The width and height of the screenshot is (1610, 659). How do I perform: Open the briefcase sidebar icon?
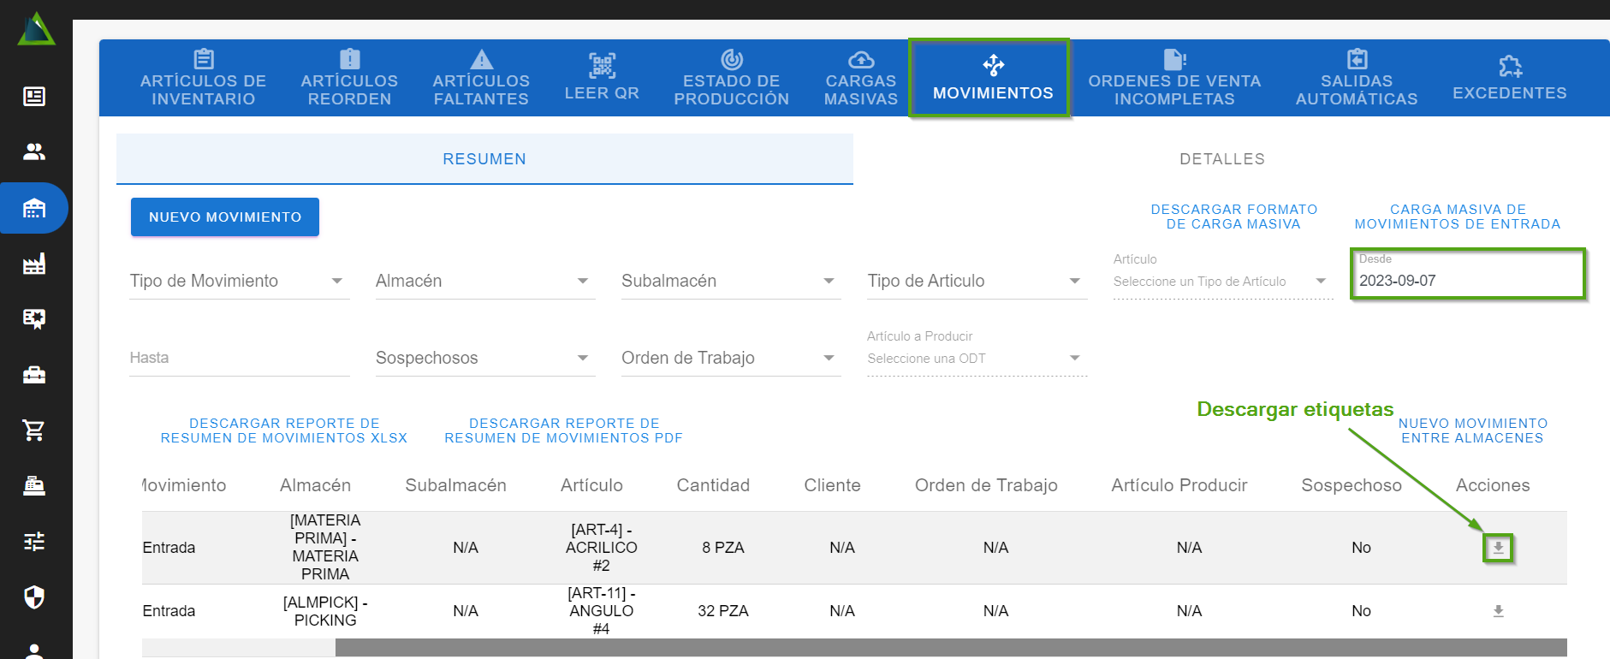pyautogui.click(x=34, y=375)
